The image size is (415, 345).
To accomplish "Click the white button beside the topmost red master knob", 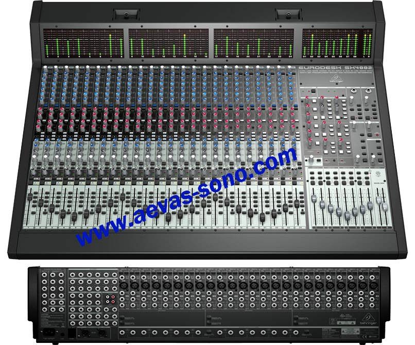I will (315, 101).
